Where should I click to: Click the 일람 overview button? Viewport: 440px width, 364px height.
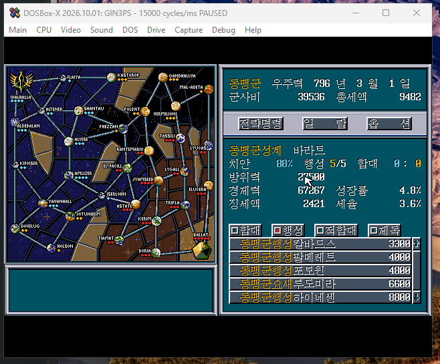(x=325, y=124)
